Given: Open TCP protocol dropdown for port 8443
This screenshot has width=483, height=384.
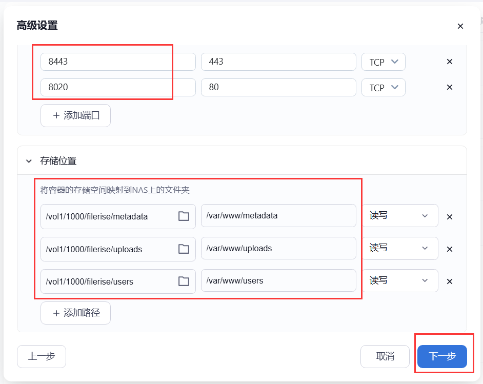Looking at the screenshot, I should point(383,62).
